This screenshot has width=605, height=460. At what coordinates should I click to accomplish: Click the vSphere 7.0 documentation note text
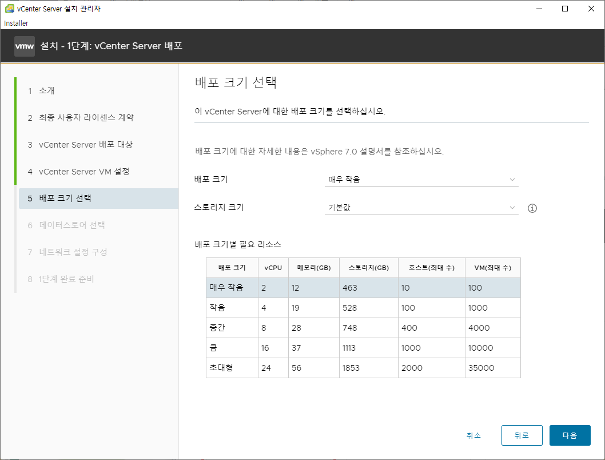[320, 151]
